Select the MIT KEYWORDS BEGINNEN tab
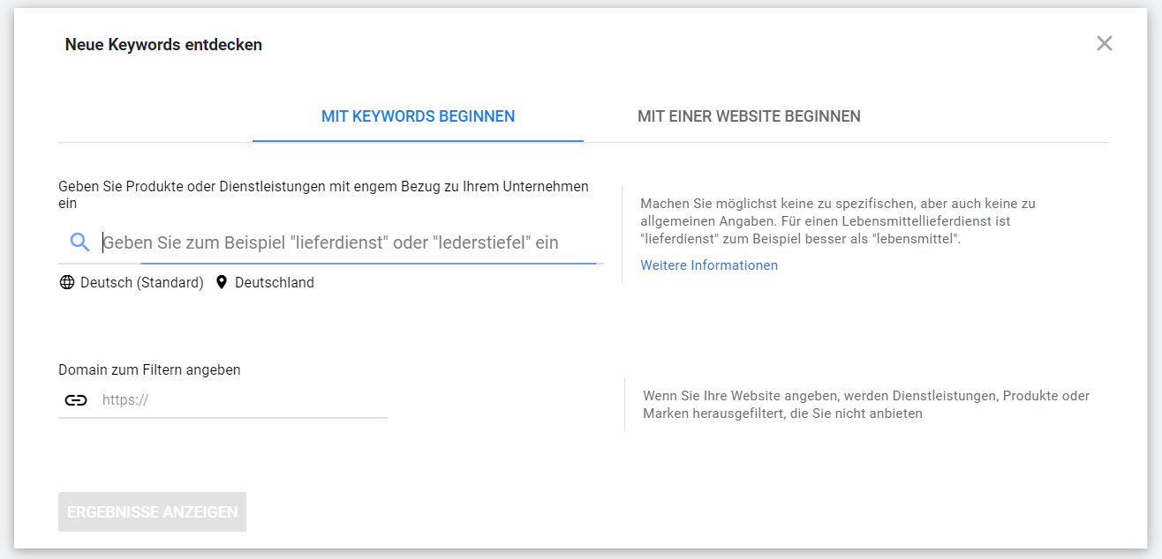The image size is (1162, 559). 417,116
